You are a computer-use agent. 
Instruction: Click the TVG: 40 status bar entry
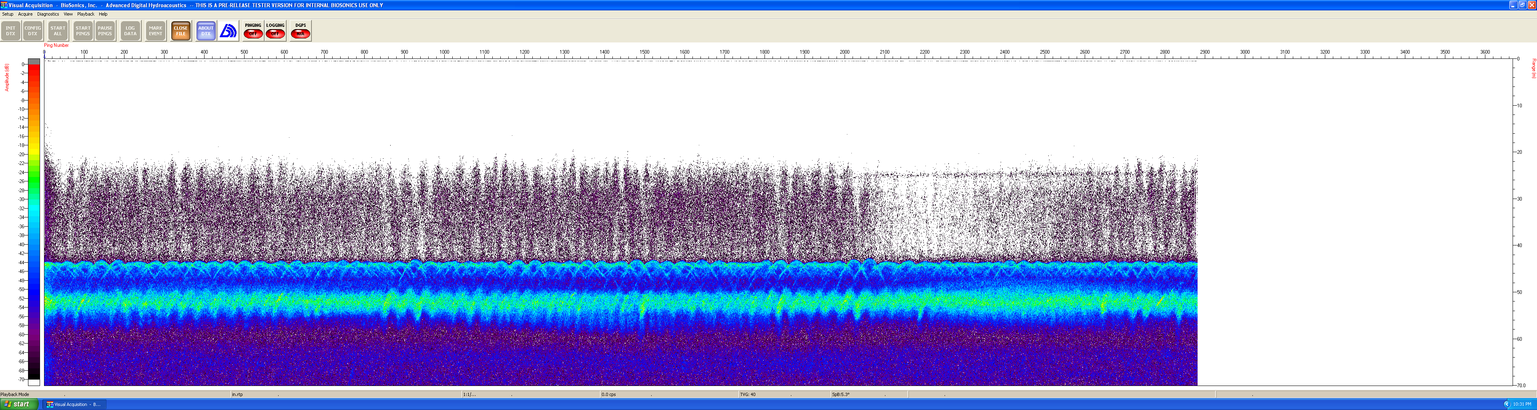748,394
